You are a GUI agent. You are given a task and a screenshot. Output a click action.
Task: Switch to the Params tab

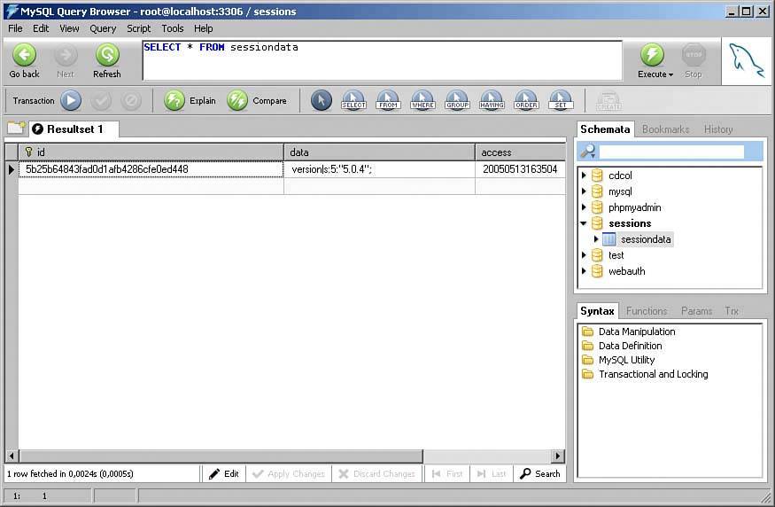pos(696,311)
